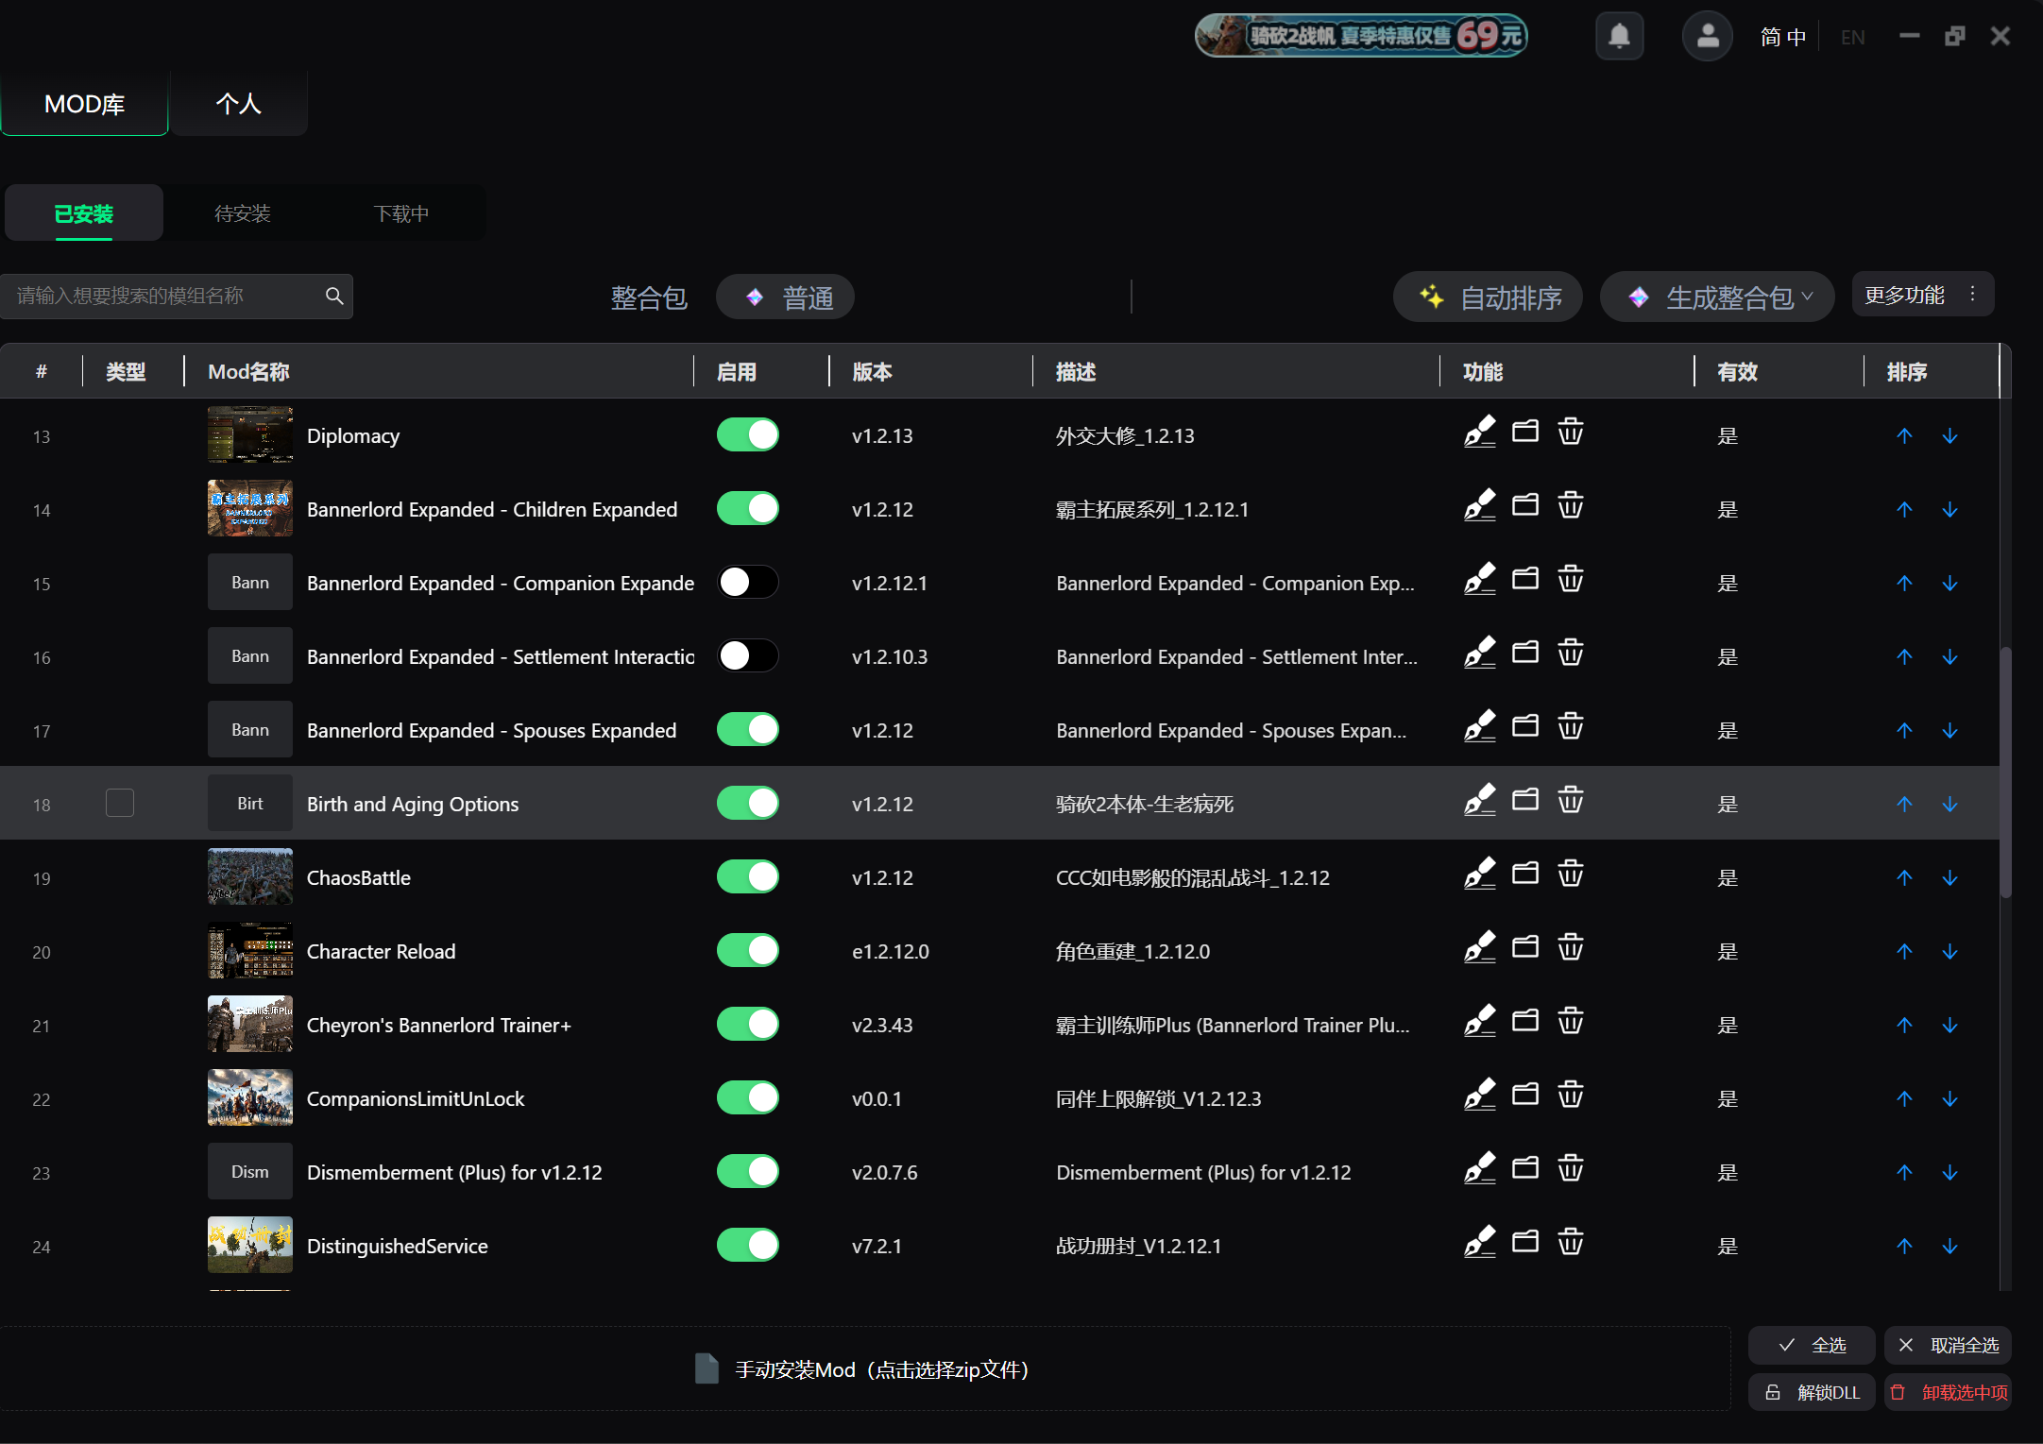This screenshot has width=2043, height=1444.
Task: Move DistinguishedService down with arrow
Action: point(1949,1246)
